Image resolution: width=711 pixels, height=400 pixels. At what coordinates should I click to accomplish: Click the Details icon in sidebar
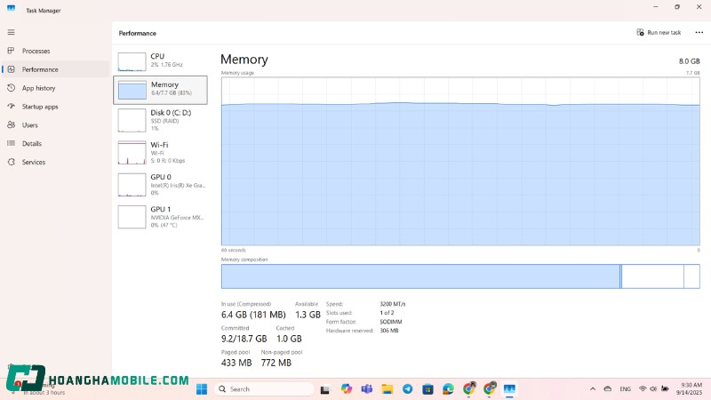[x=12, y=144]
